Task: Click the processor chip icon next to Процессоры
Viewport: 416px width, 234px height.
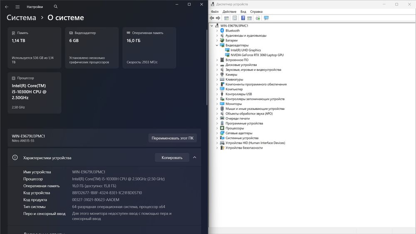Action: coord(222,128)
